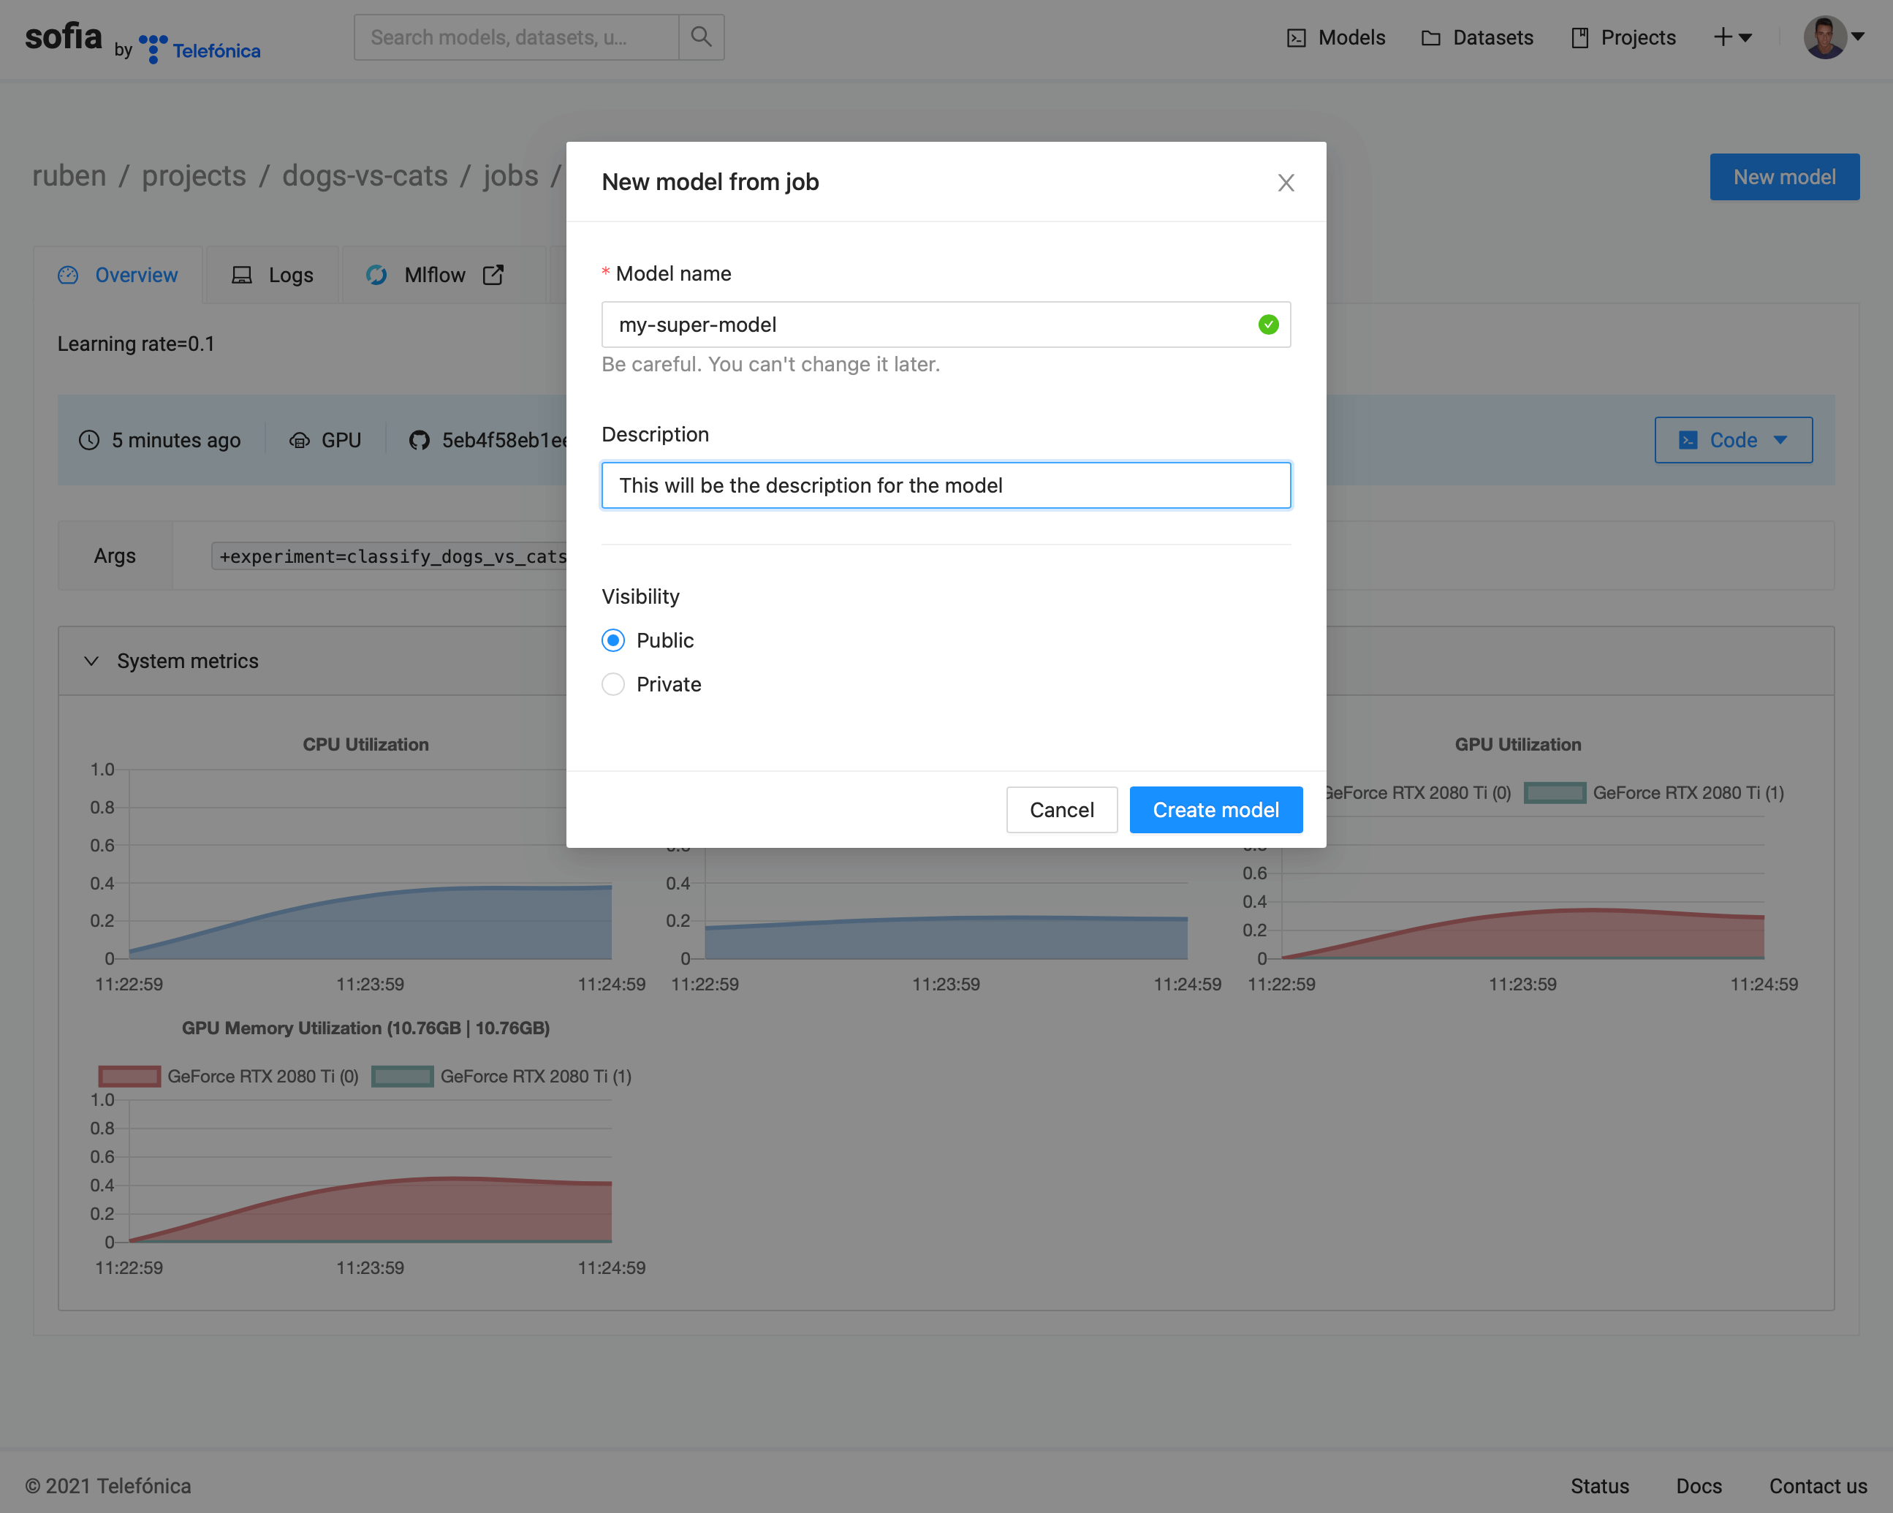Open MLflow in external window via icon
Viewport: 1893px width, 1513px height.
click(493, 274)
